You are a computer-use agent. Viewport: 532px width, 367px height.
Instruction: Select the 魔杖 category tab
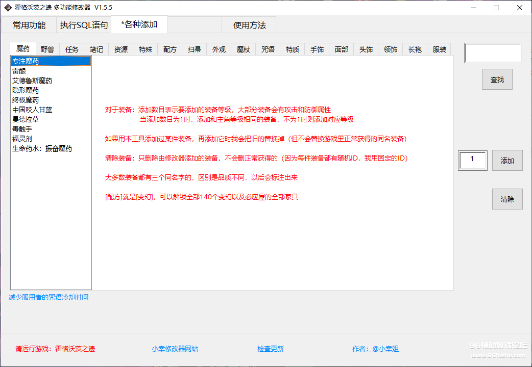244,49
